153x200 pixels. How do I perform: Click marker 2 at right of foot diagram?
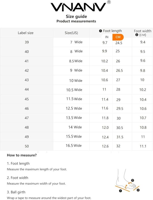coord(138,190)
